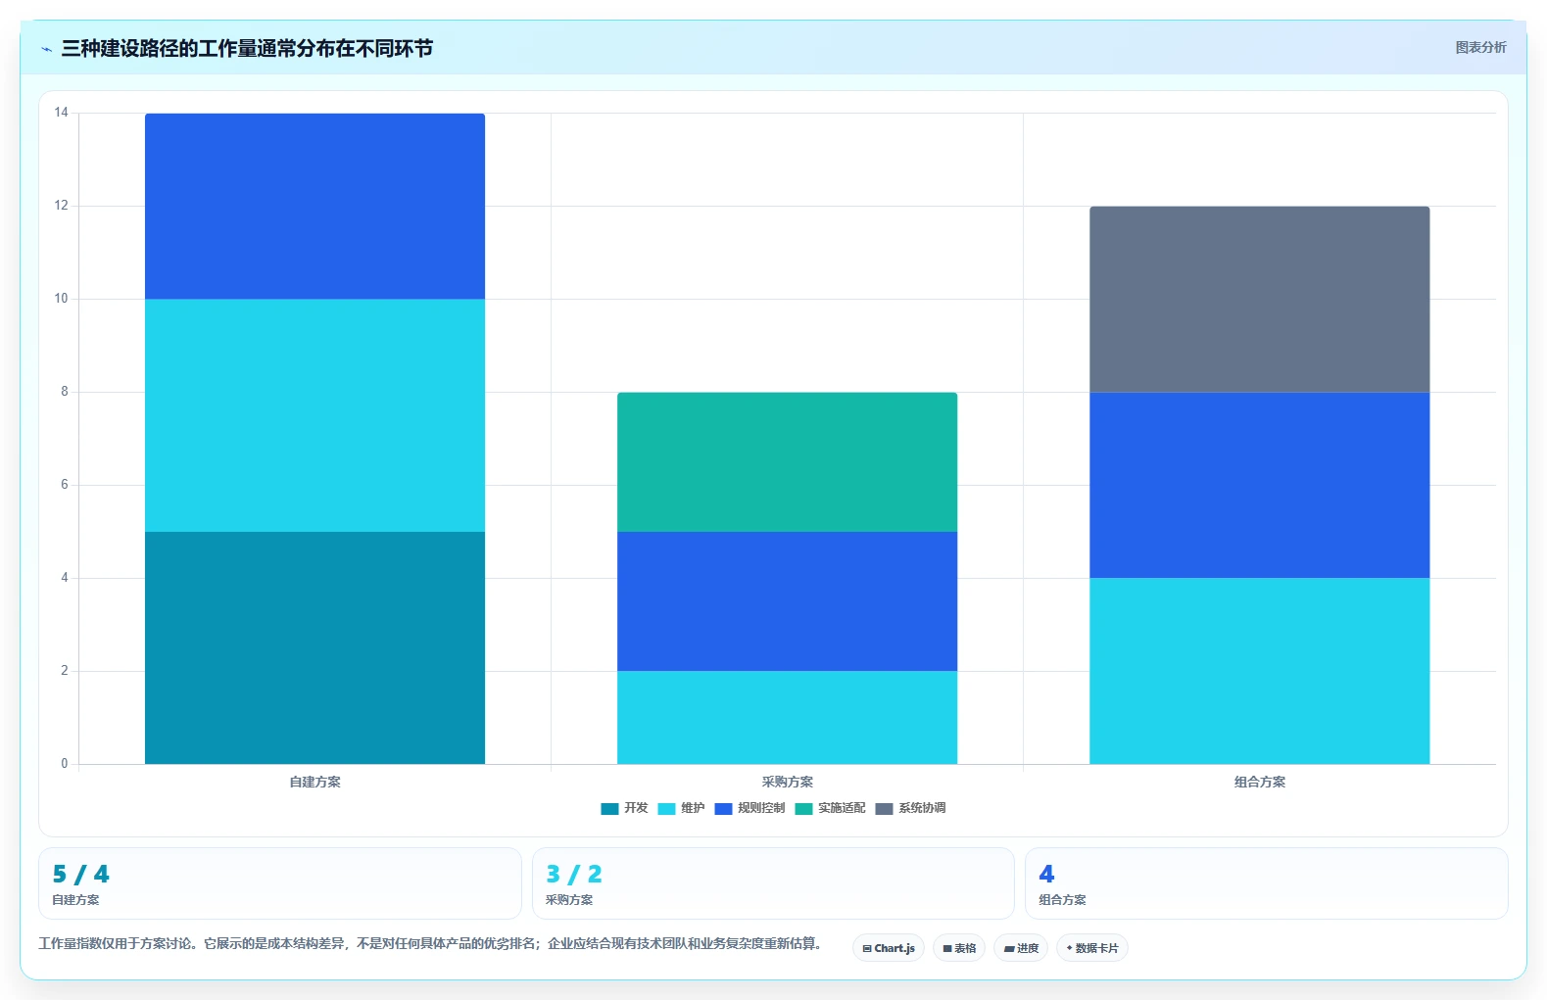Toggle the 维护 legend color swatch
The width and height of the screenshot is (1547, 1000).
(666, 809)
